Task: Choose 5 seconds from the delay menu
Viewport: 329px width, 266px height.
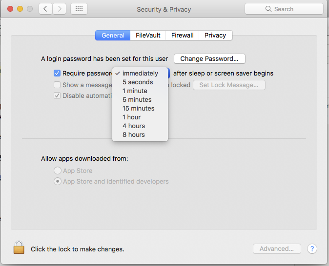Action: [x=140, y=82]
